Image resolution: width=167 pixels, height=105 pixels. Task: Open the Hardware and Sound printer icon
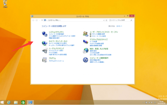[45, 50]
